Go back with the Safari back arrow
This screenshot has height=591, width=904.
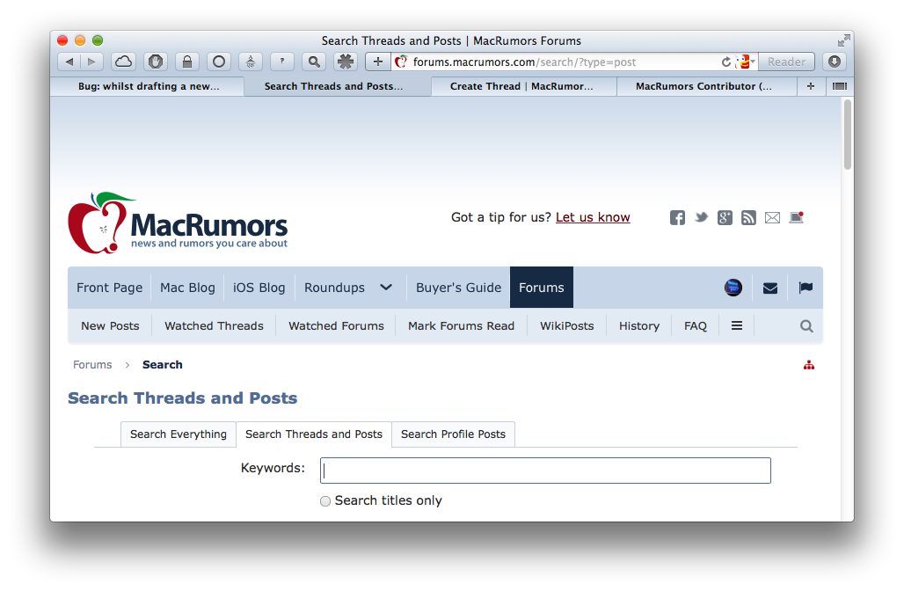[x=69, y=62]
